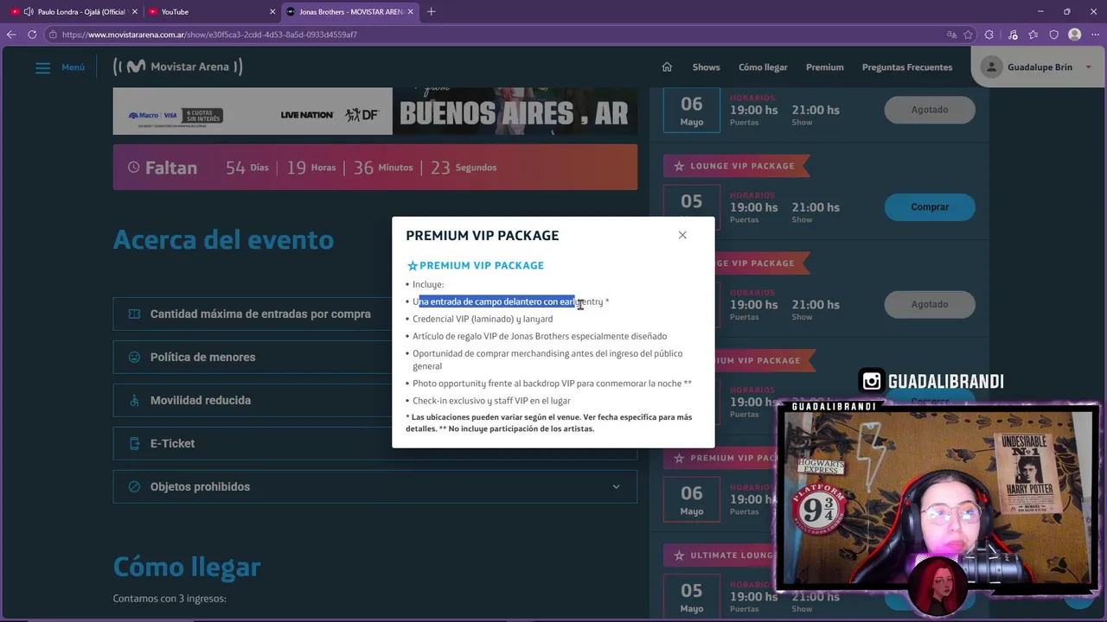Viewport: 1107px width, 622px height.
Task: Click the ticket icon of Cantidad máxima de entradas
Action: pyautogui.click(x=134, y=314)
